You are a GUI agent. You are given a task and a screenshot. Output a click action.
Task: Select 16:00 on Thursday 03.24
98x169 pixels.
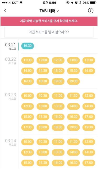pyautogui.click(x=58, y=163)
